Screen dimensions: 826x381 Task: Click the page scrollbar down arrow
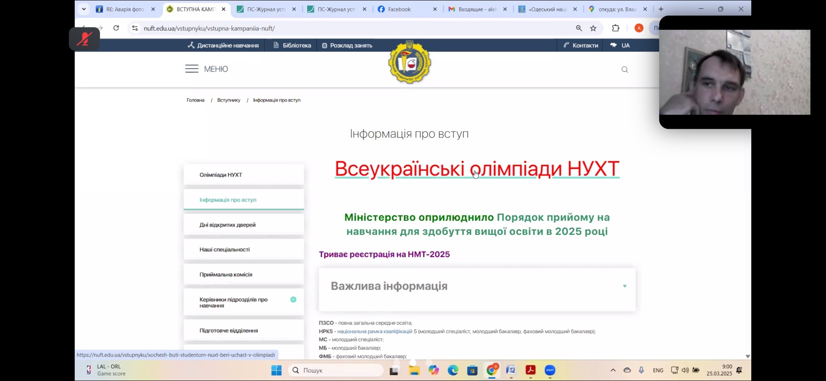point(748,356)
